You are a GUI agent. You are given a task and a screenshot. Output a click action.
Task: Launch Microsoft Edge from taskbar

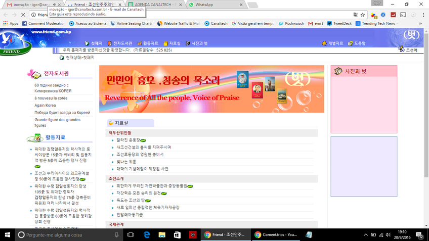click(147, 235)
